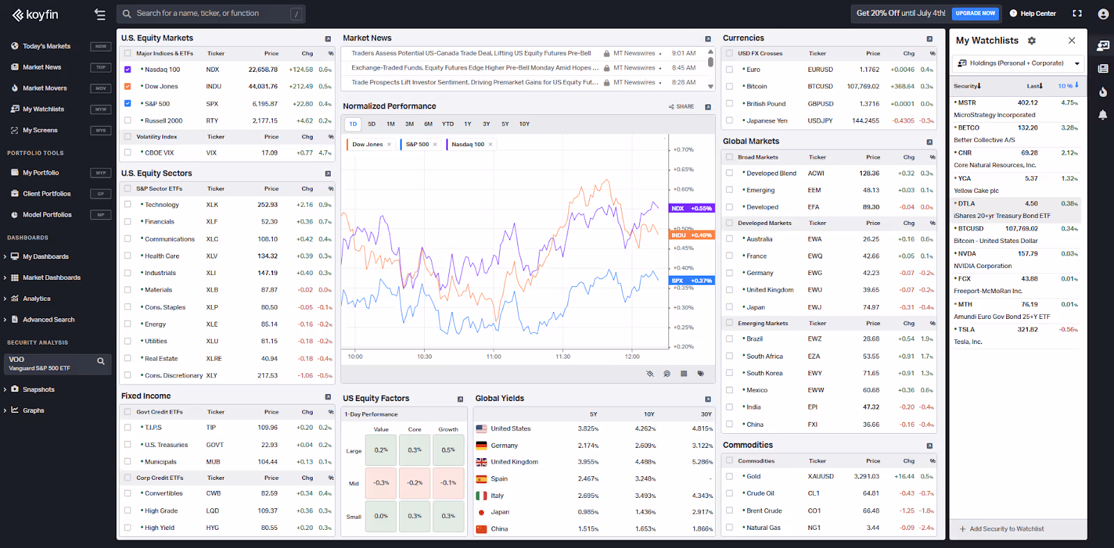Uncheck the Dow Jones checkbox

click(127, 86)
